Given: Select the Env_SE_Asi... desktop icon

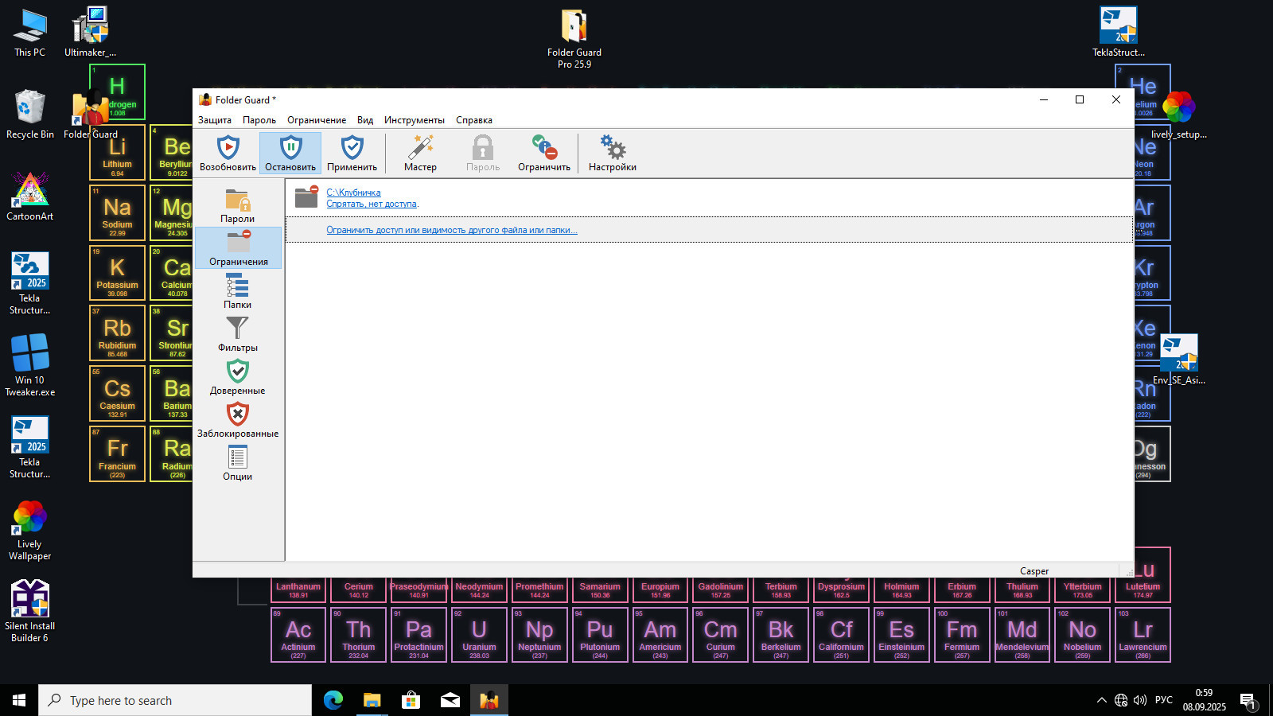Looking at the screenshot, I should pos(1178,360).
